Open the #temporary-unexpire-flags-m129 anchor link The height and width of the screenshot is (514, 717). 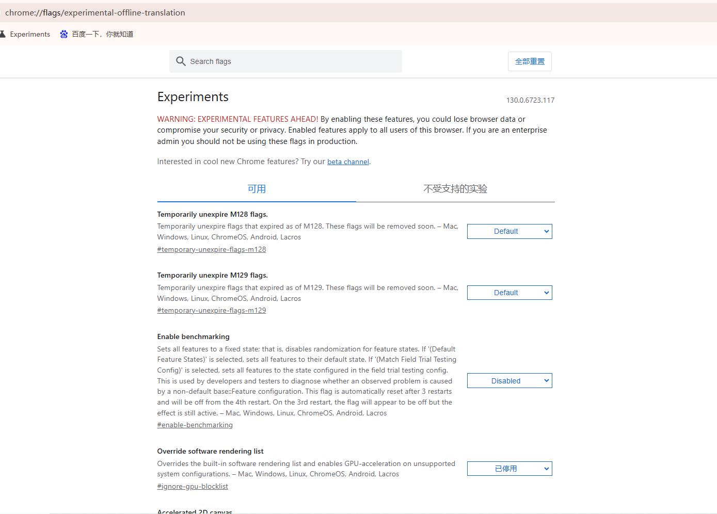click(212, 310)
